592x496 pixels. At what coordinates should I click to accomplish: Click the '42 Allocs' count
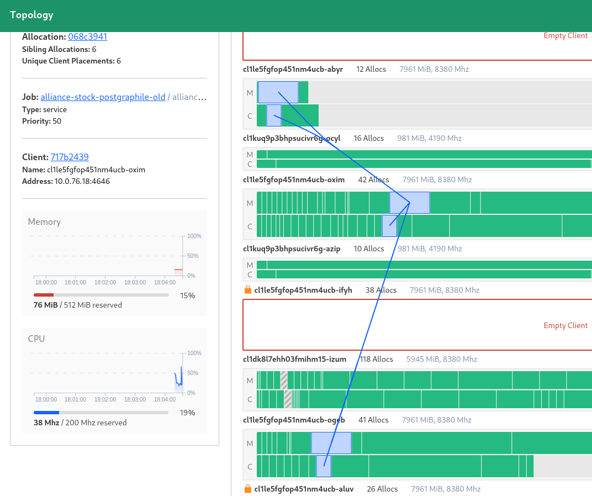(x=373, y=180)
